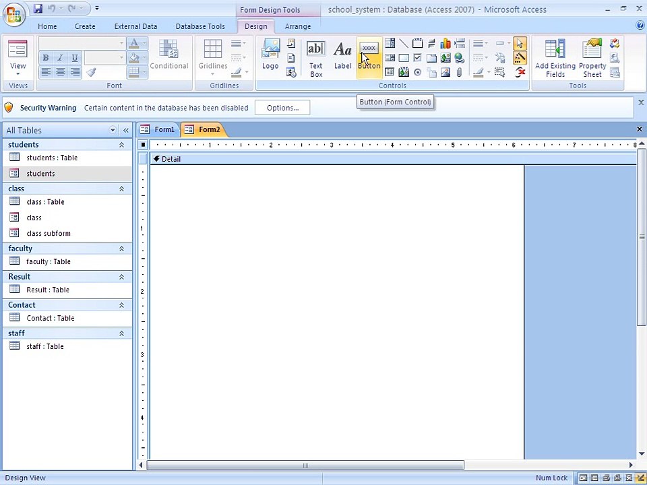This screenshot has height=485, width=647.
Task: Insert a Hyperlink control
Action: point(459,58)
